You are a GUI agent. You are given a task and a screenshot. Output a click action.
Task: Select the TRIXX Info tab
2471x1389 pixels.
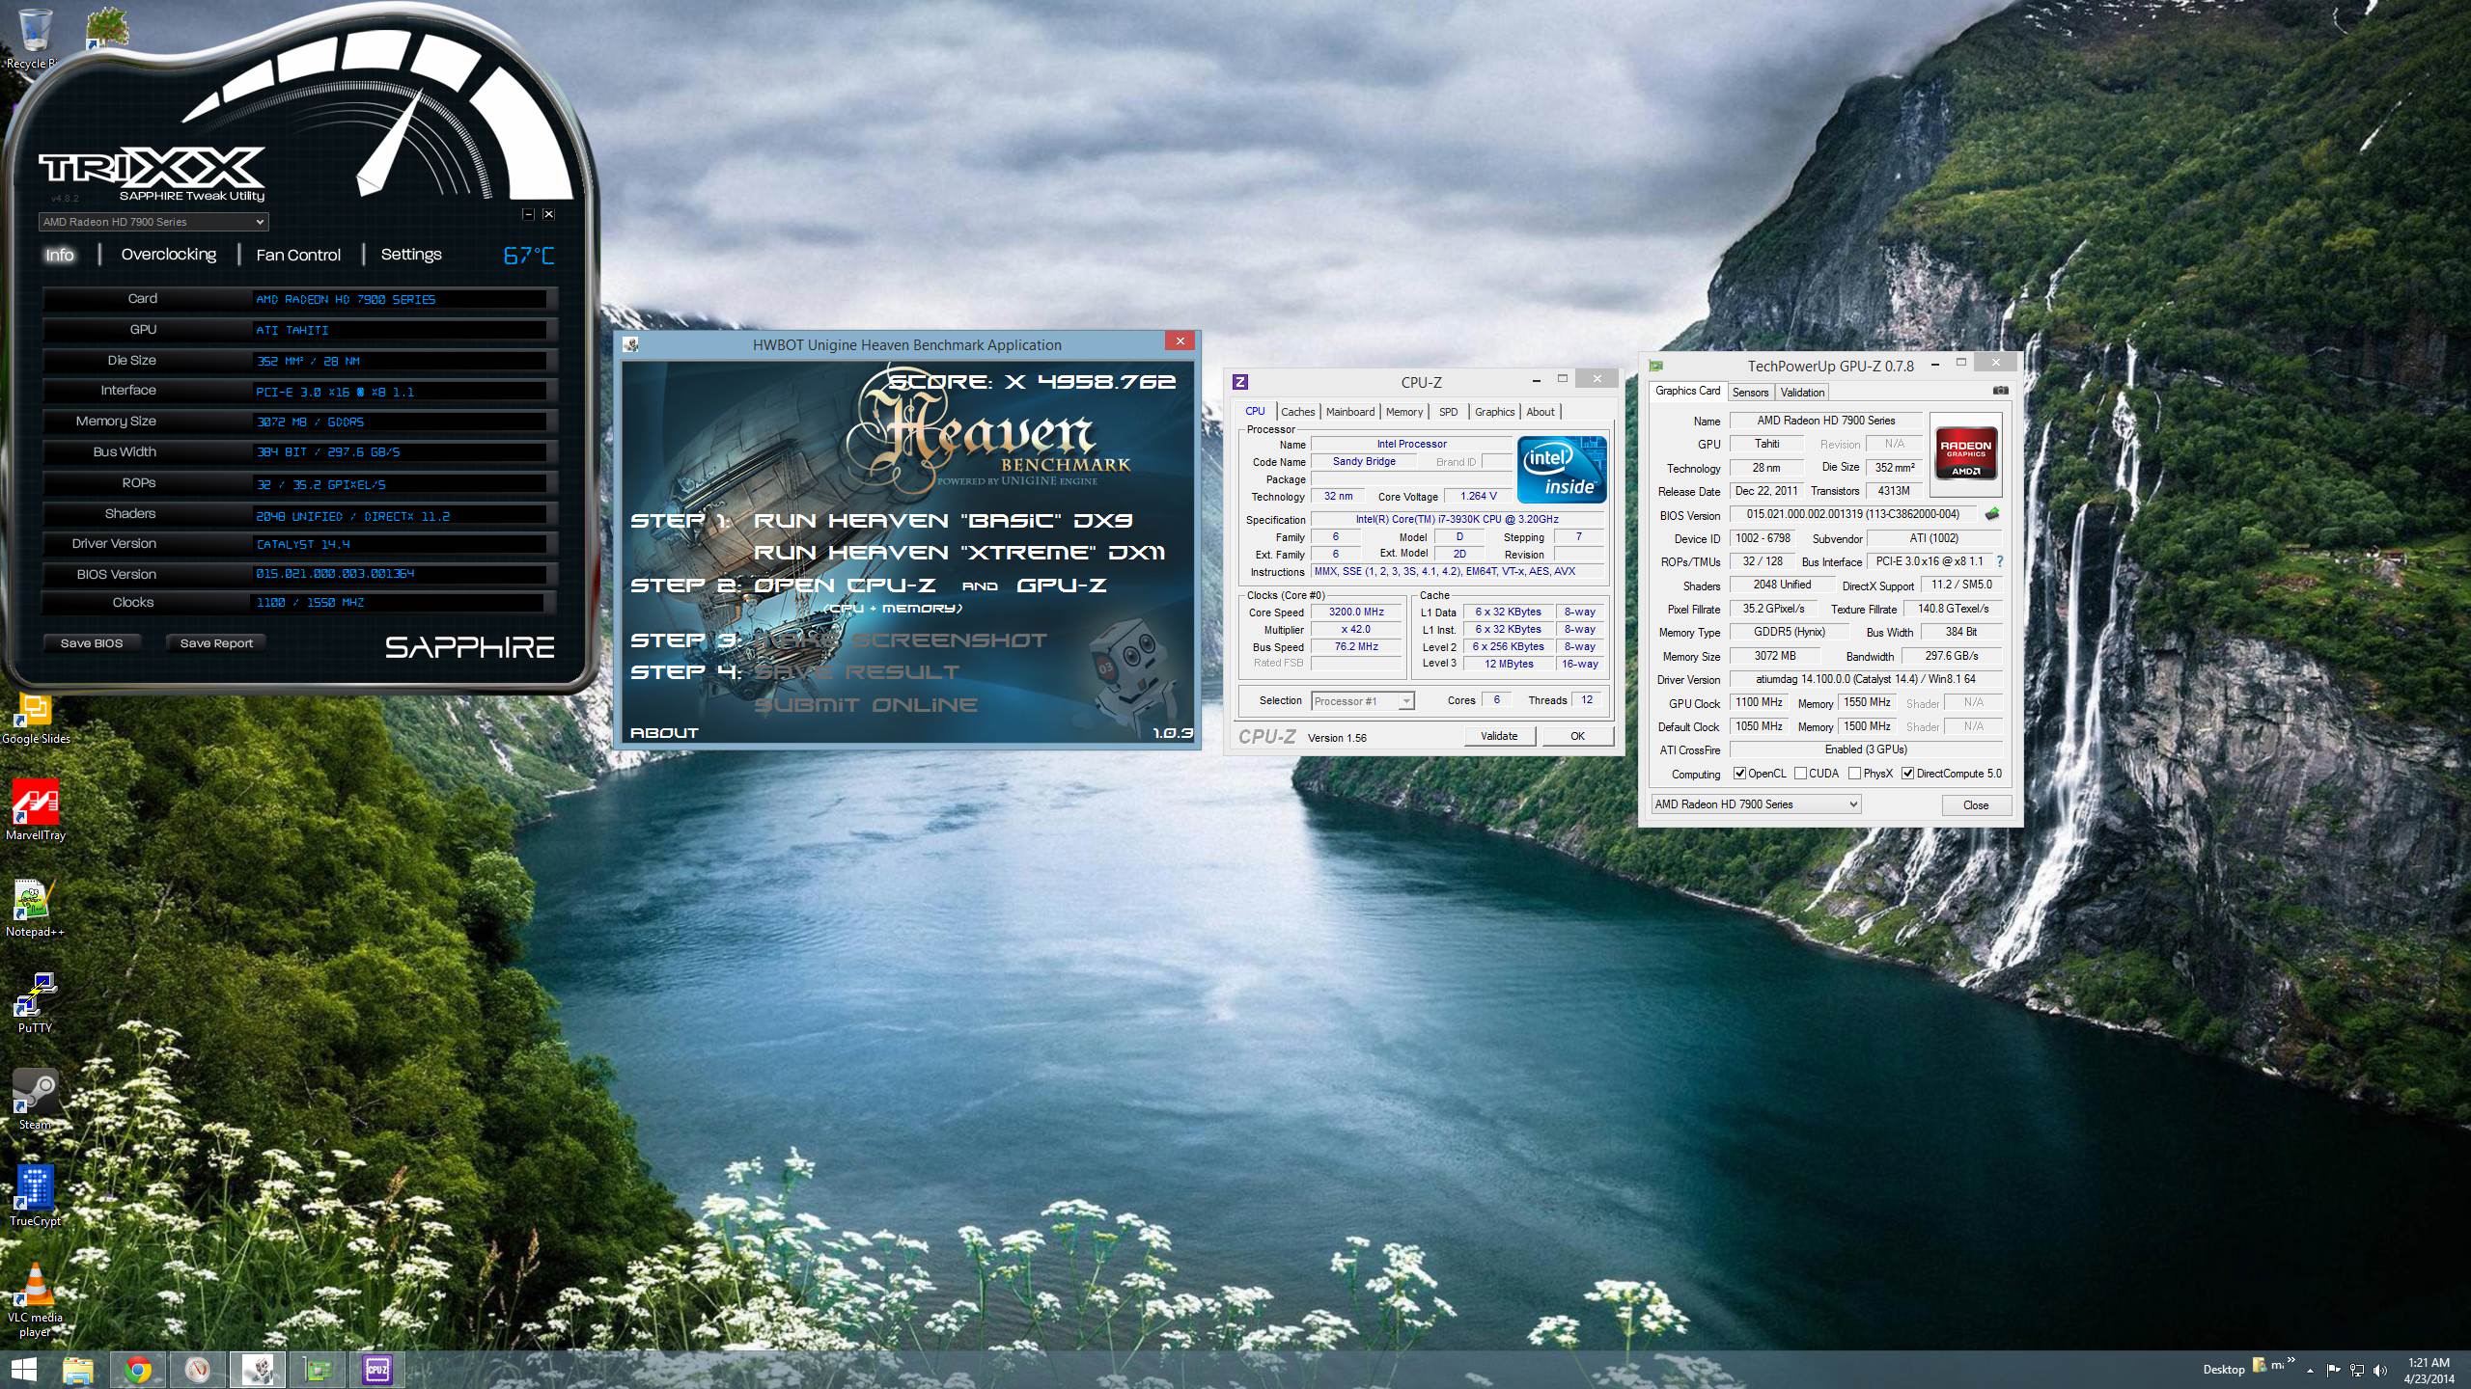(59, 255)
